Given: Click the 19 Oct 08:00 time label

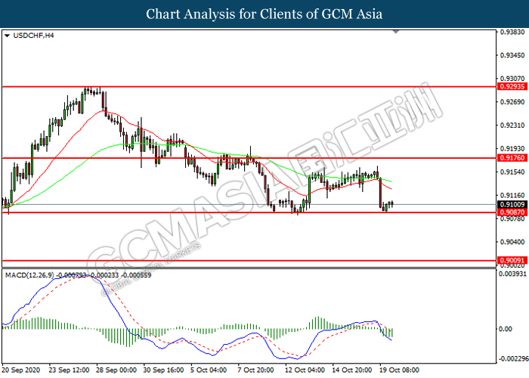Looking at the screenshot, I should click(x=400, y=370).
